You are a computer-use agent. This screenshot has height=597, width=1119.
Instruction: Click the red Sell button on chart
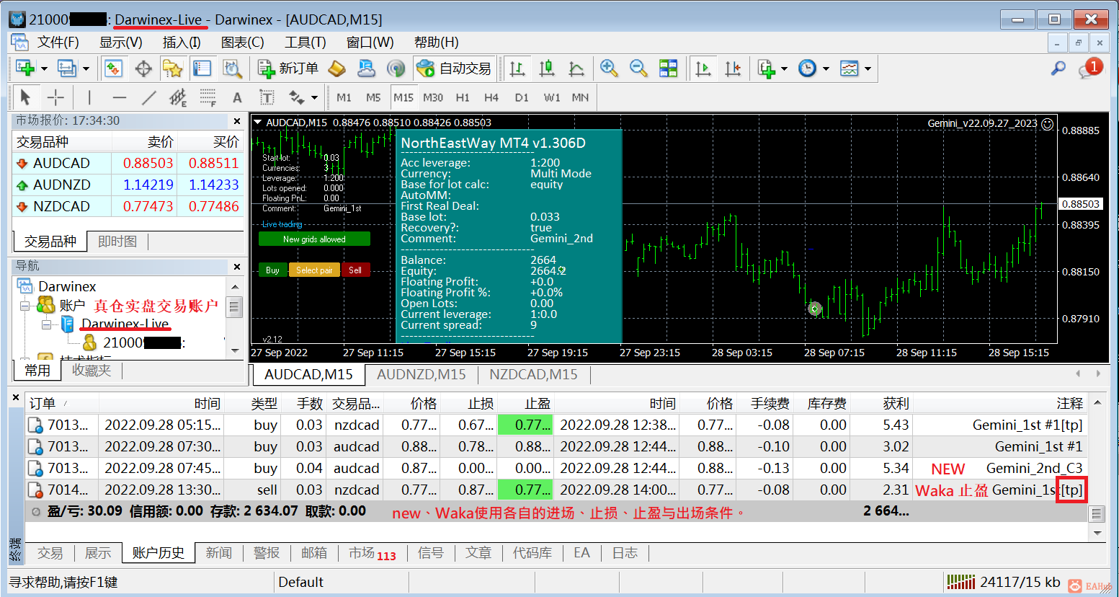point(355,270)
